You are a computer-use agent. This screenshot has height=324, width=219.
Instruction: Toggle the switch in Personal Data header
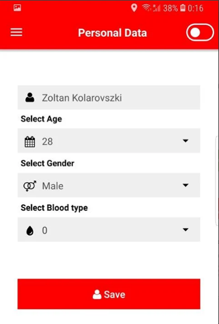[200, 33]
